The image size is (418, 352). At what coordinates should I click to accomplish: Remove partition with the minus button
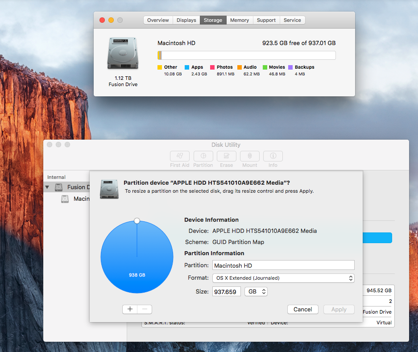click(145, 309)
